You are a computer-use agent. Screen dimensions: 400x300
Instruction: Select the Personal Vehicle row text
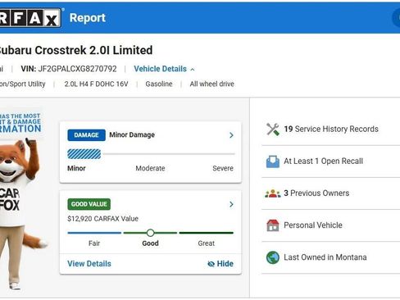tap(313, 225)
